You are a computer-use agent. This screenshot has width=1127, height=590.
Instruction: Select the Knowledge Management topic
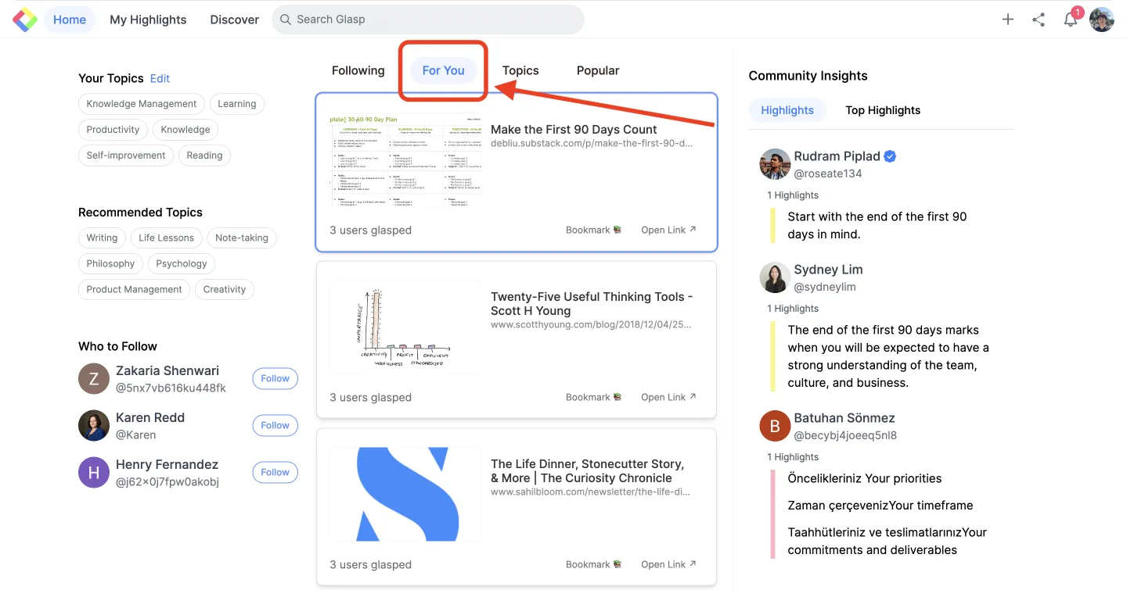[142, 104]
